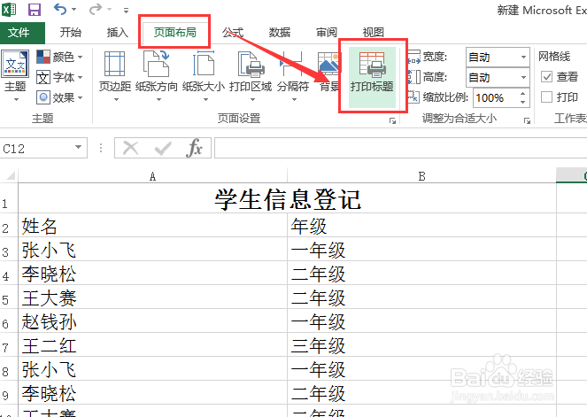Click cell 张小飞 in row 3
Screen dimensions: 587x417
pos(153,249)
